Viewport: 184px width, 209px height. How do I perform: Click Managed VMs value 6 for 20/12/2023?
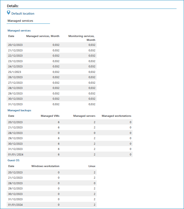coord(59,122)
